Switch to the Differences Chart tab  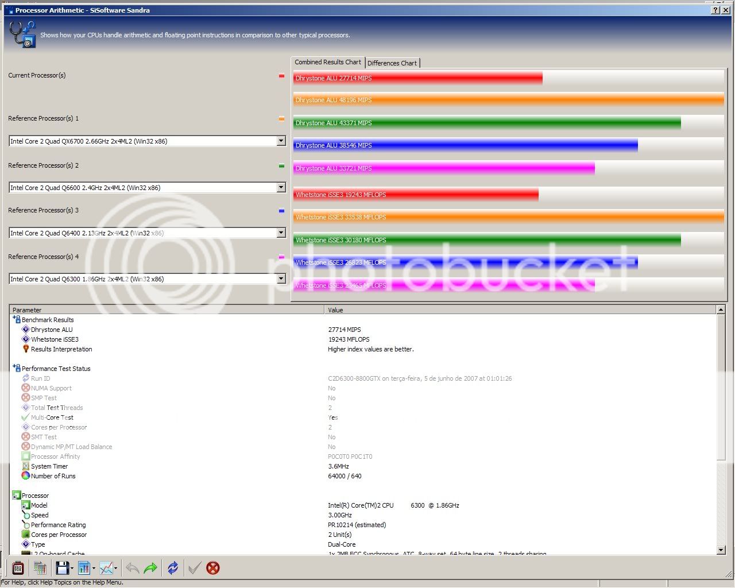[x=392, y=63]
